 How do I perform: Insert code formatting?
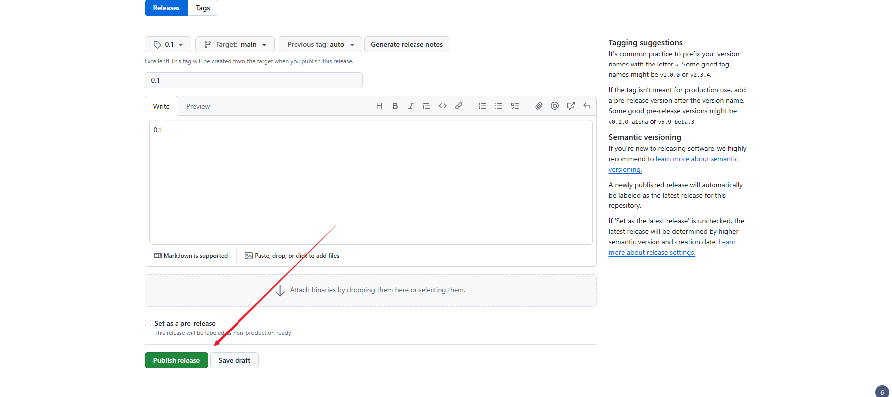coord(443,106)
